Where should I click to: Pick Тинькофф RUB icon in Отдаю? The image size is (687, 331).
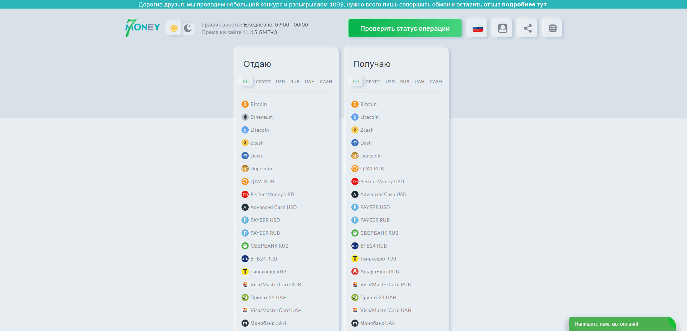tap(245, 272)
